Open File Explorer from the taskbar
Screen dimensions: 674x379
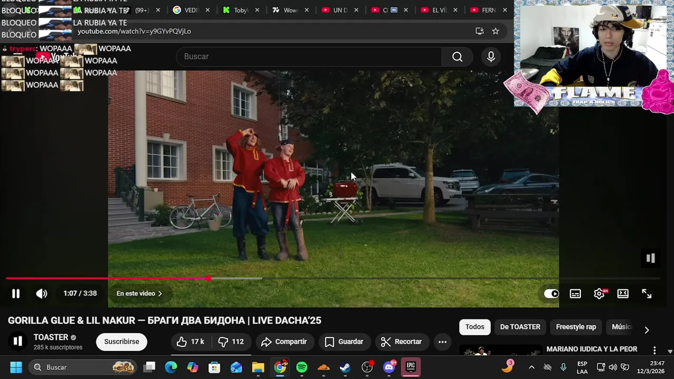point(258,367)
